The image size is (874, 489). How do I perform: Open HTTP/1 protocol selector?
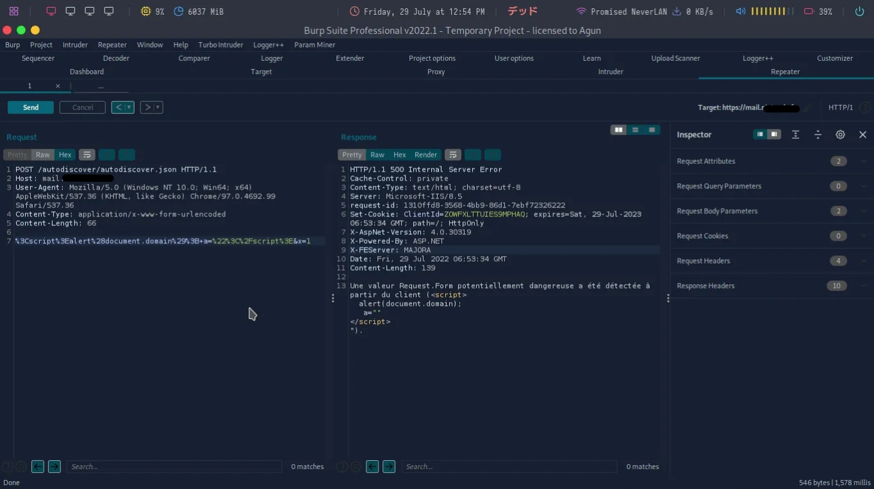(840, 108)
